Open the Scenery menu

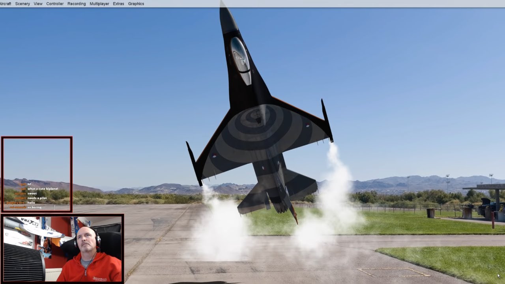(x=22, y=4)
